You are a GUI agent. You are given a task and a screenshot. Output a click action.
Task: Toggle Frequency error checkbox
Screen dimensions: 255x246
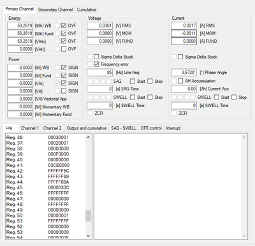96,64
